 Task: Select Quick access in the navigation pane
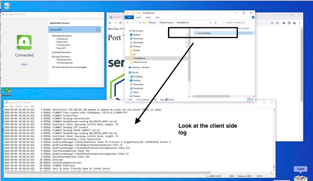tap(136, 31)
